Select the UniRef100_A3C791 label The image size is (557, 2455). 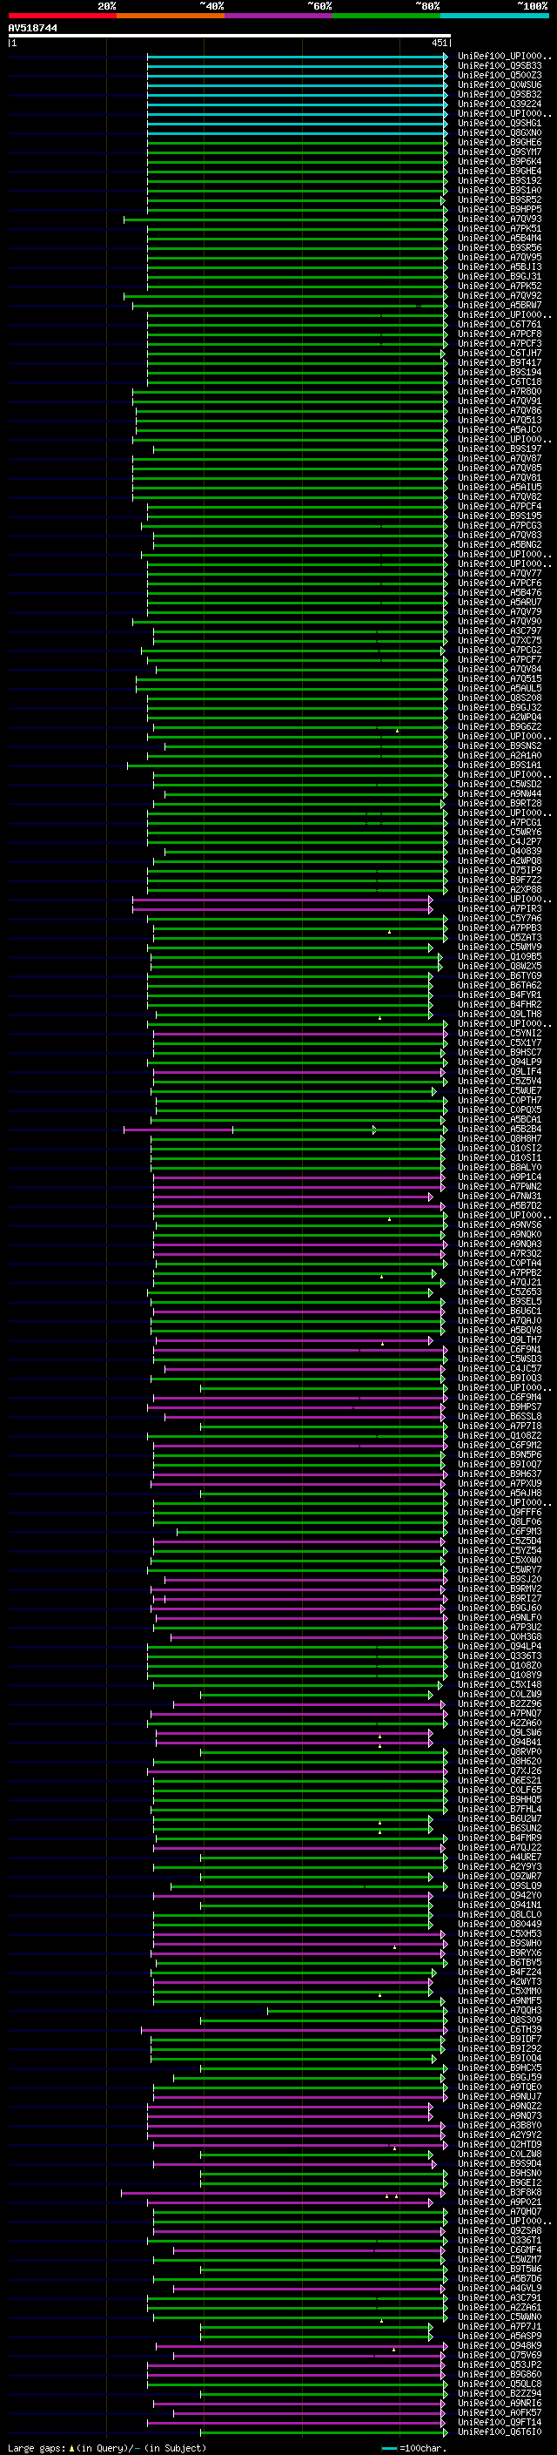click(x=499, y=2297)
